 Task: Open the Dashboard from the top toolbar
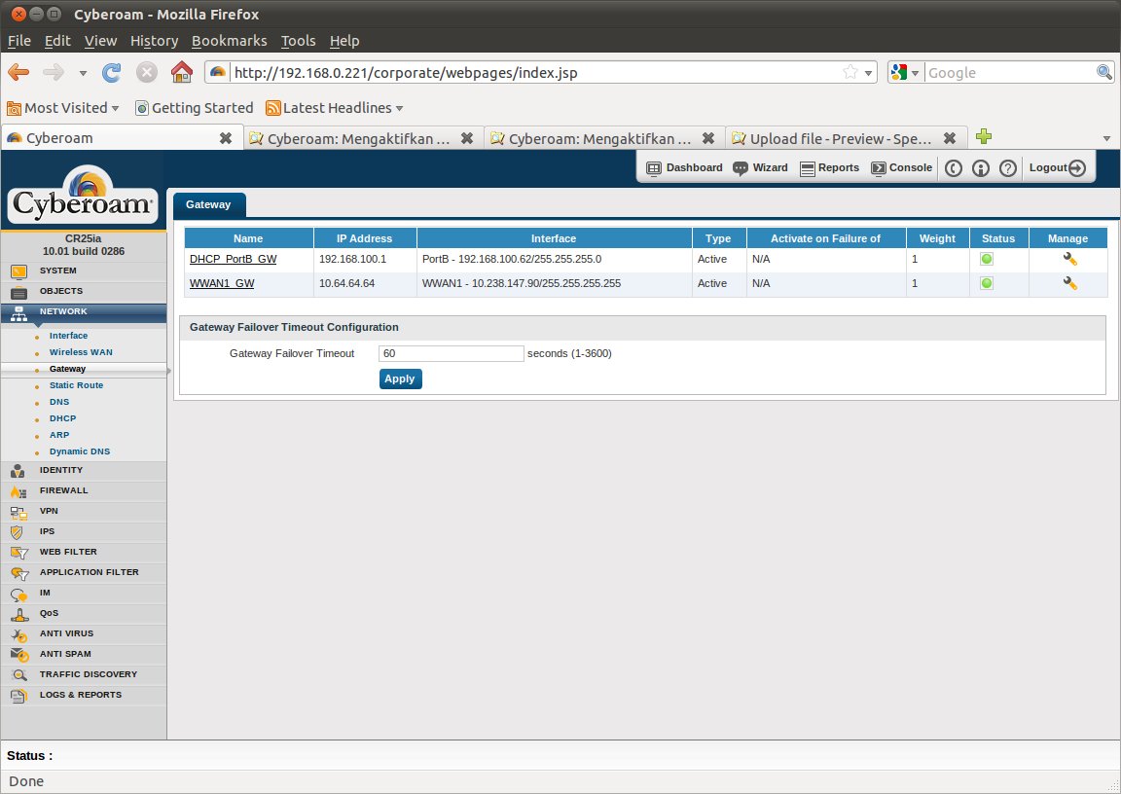(x=685, y=167)
